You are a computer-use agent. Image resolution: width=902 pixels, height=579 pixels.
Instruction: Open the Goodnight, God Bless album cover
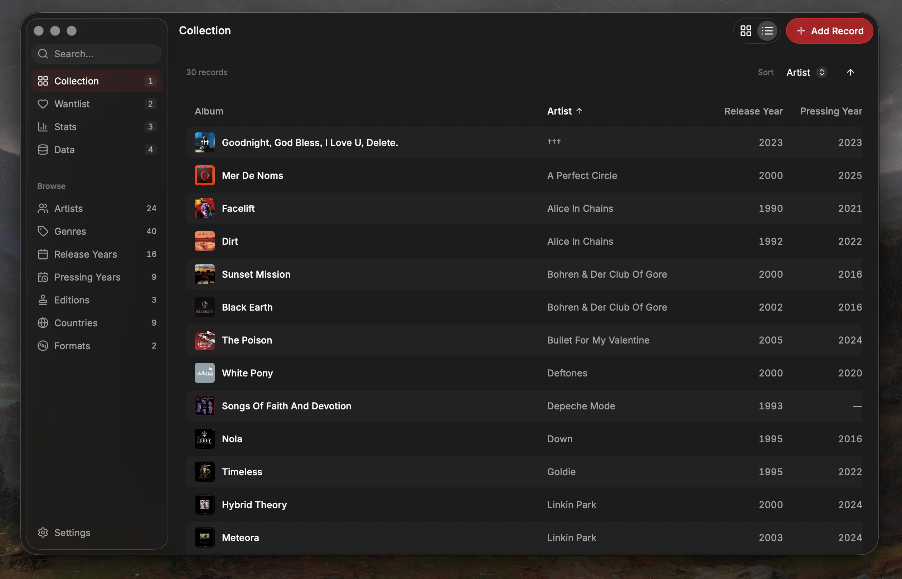tap(204, 142)
